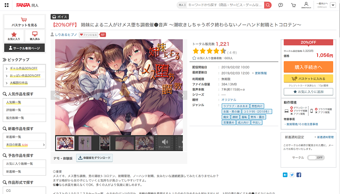Open genre tag ラブラブ・あまあま

[x=236, y=106]
